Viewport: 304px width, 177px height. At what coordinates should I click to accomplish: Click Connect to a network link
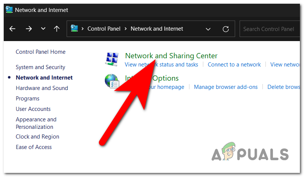234,65
